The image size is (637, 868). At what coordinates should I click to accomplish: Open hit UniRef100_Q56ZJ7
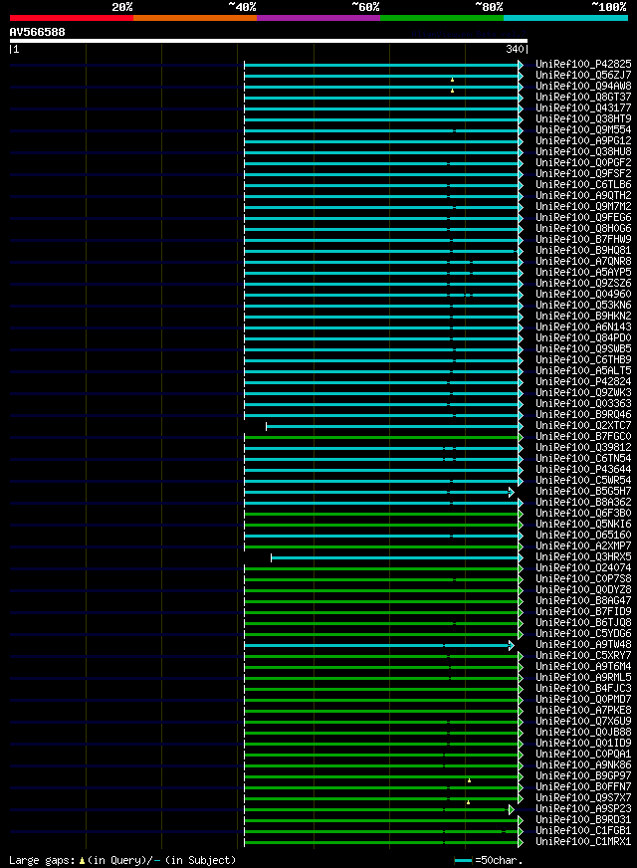[x=583, y=76]
